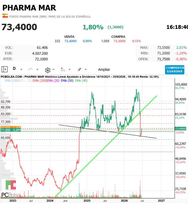Click the AYER value 72,1000
This screenshot has width=188, height=203.
pyautogui.click(x=41, y=59)
